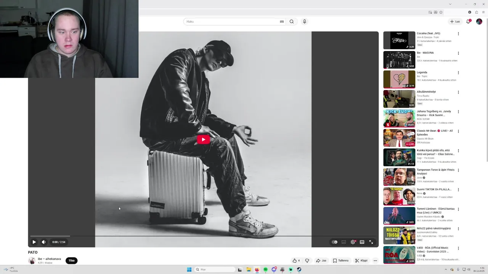Click the taskbar clock and date
This screenshot has height=274, width=488.
(479, 269)
